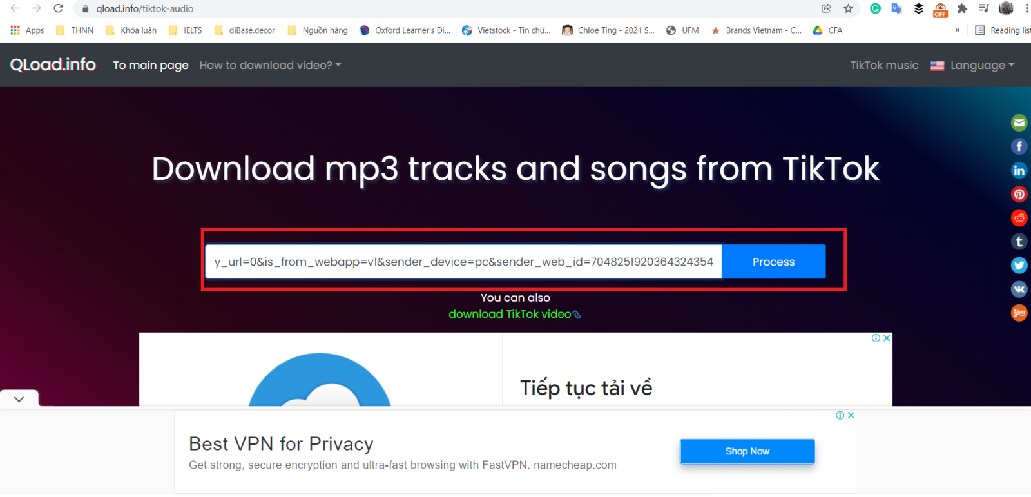The height and width of the screenshot is (497, 1031).
Task: Close the FastVPN advertisement banner
Action: [851, 415]
